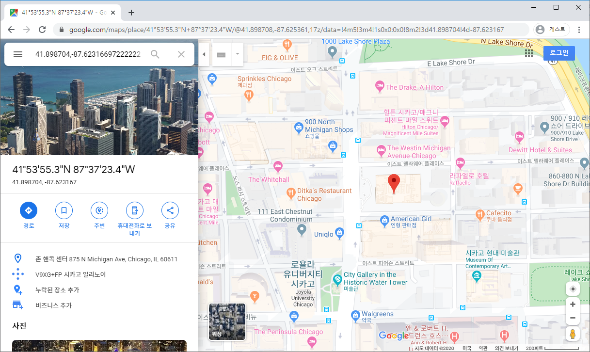590x352 pixels.
Task: Go back in the browser
Action: click(x=11, y=30)
